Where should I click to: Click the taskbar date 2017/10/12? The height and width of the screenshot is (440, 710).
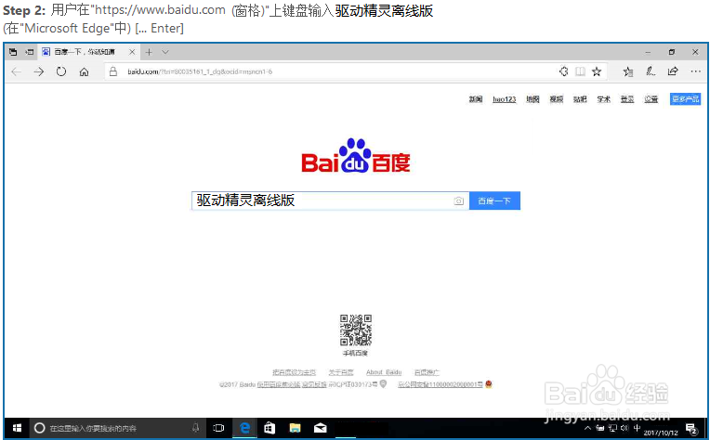pos(661,433)
